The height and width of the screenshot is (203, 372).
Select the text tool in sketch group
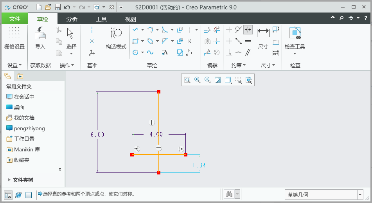tap(165, 52)
